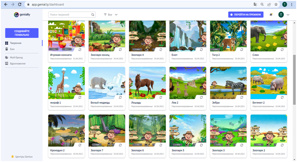Click the Лев 2 title text
The image size is (297, 162).
tap(175, 103)
